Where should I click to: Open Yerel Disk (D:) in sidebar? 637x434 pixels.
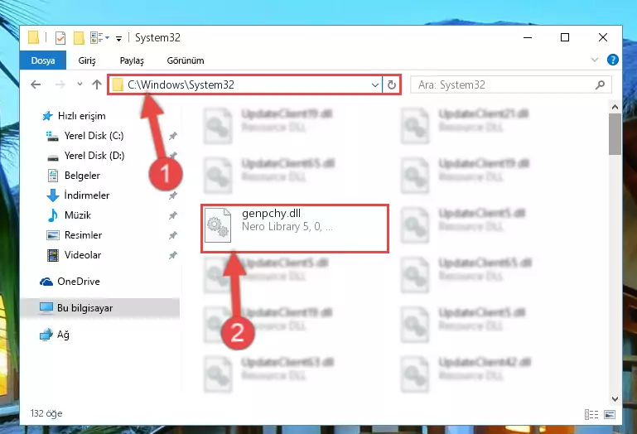click(x=94, y=156)
